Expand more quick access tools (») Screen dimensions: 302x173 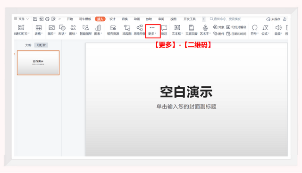[59, 19]
